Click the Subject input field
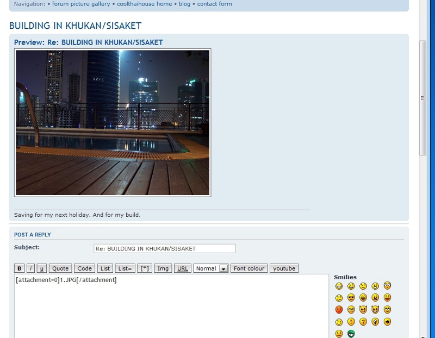The image size is (435, 338). coord(165,248)
